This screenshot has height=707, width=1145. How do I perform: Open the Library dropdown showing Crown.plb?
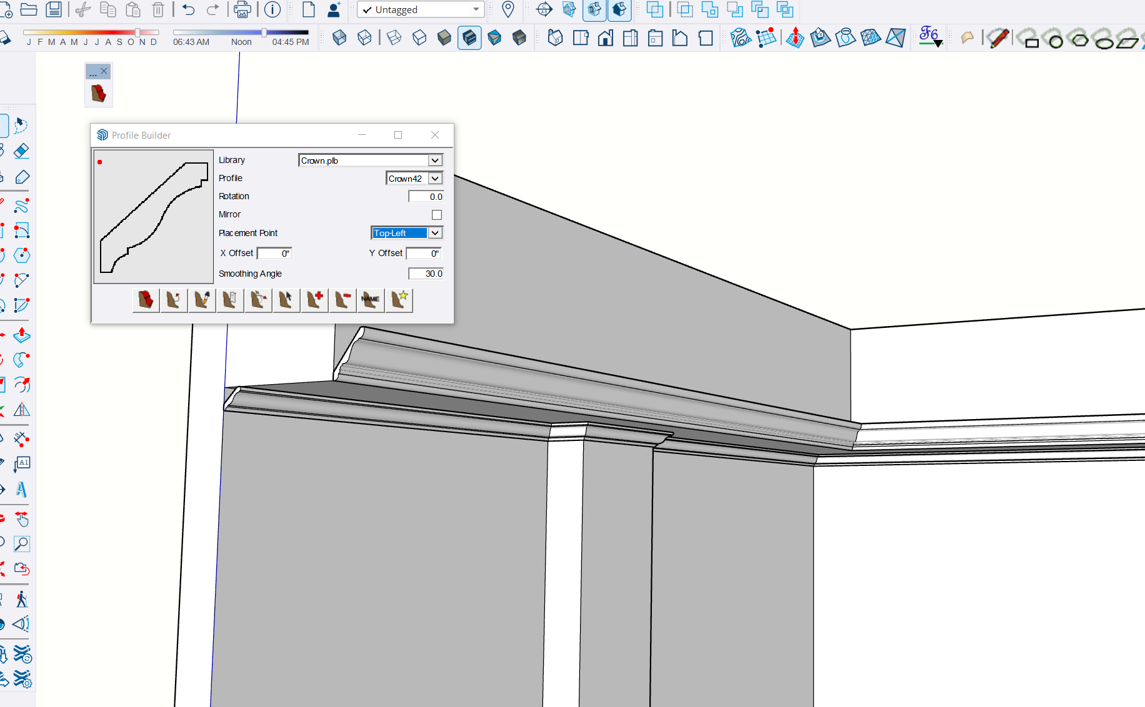click(435, 161)
